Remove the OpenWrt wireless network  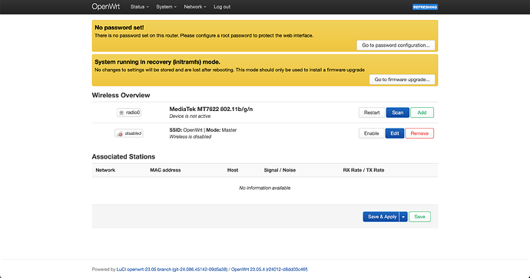coord(419,133)
